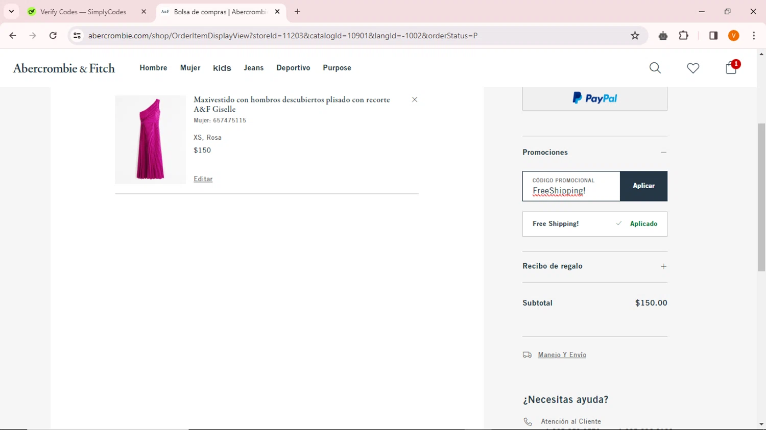
Task: Open the pink dress product thumbnail
Action: coord(150,140)
